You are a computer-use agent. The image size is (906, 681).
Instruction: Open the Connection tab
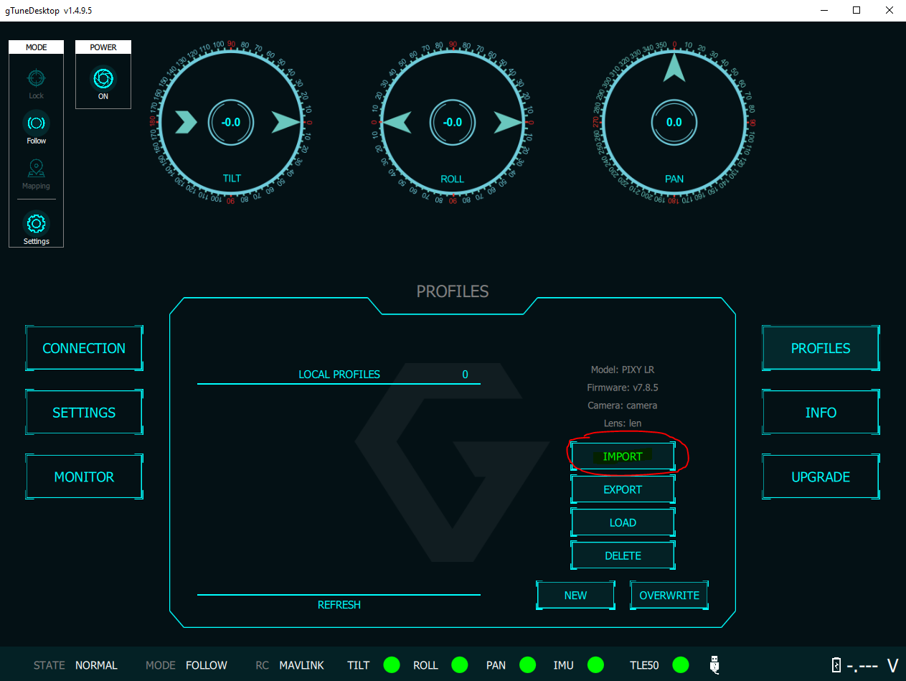tap(84, 348)
